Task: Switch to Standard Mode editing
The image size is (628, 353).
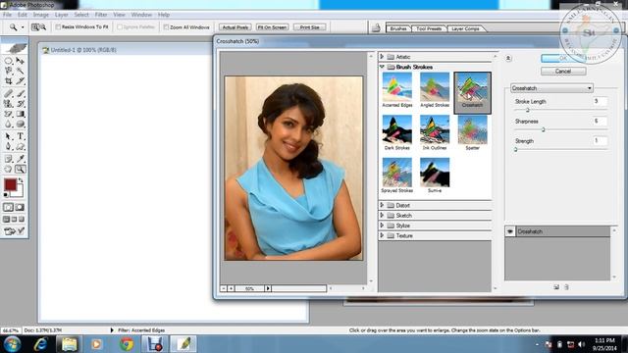Action: (9, 207)
